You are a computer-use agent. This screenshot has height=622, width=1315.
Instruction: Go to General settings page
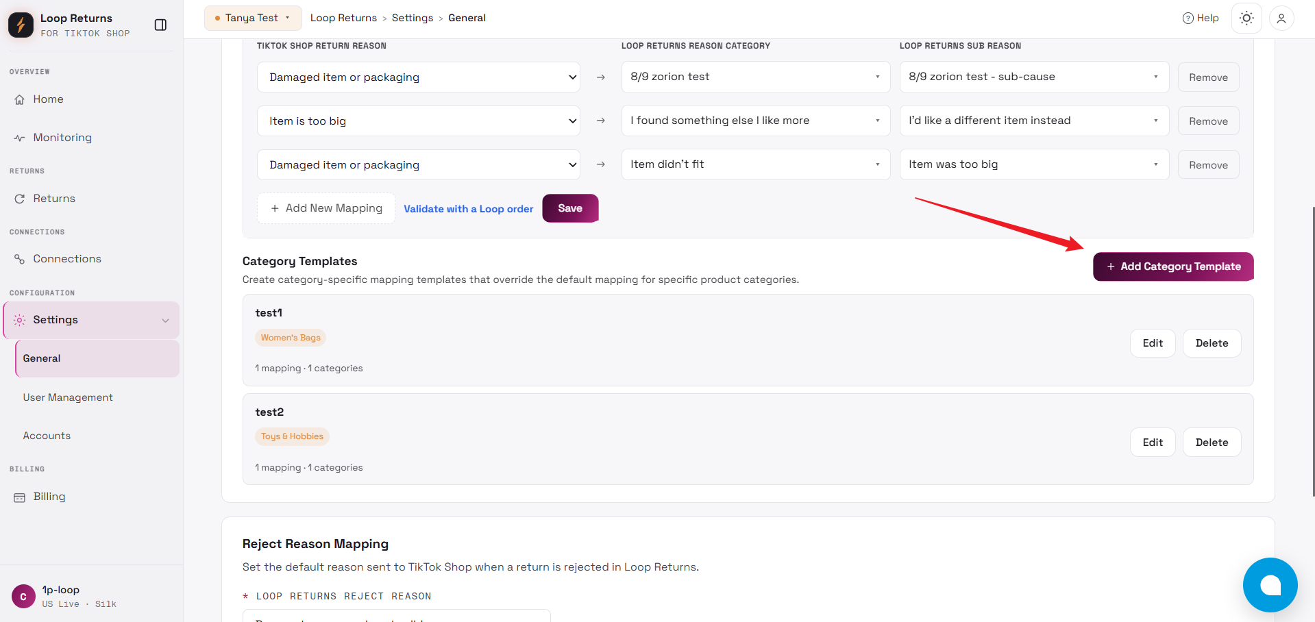97,358
